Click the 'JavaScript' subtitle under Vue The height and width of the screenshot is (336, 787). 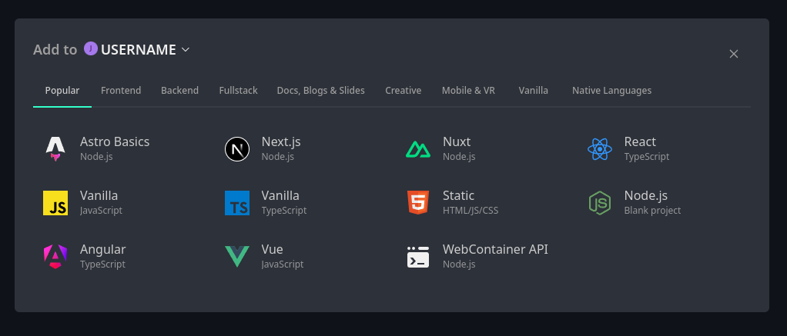(283, 264)
